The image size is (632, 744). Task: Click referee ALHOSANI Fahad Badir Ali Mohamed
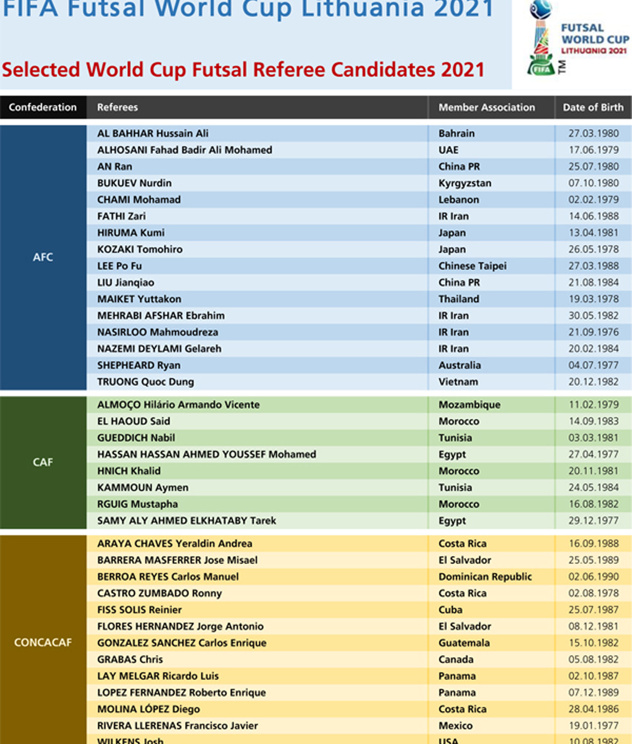pyautogui.click(x=184, y=150)
